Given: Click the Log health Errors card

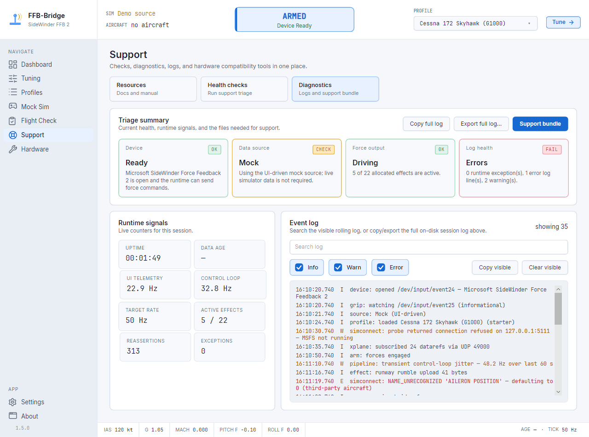Looking at the screenshot, I should tap(514, 168).
